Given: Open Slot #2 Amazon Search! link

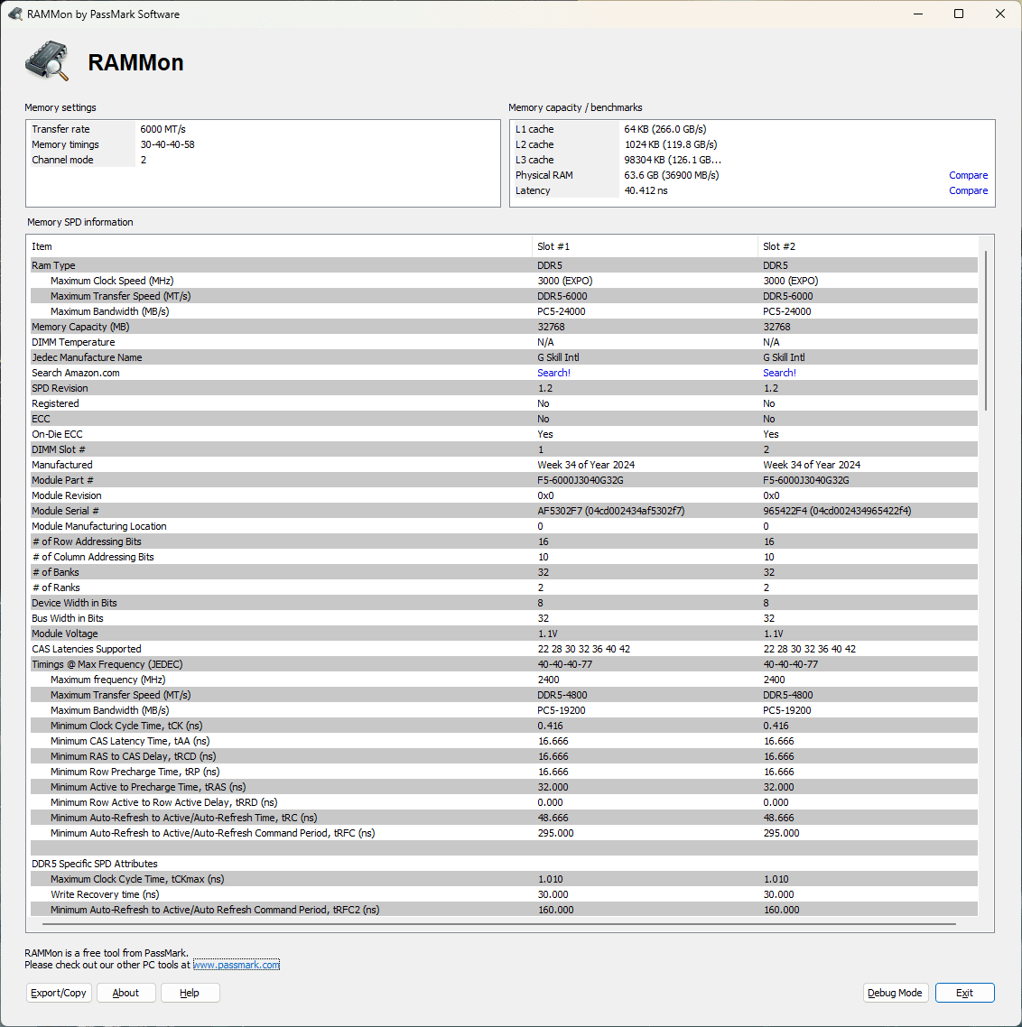Looking at the screenshot, I should click(x=779, y=373).
